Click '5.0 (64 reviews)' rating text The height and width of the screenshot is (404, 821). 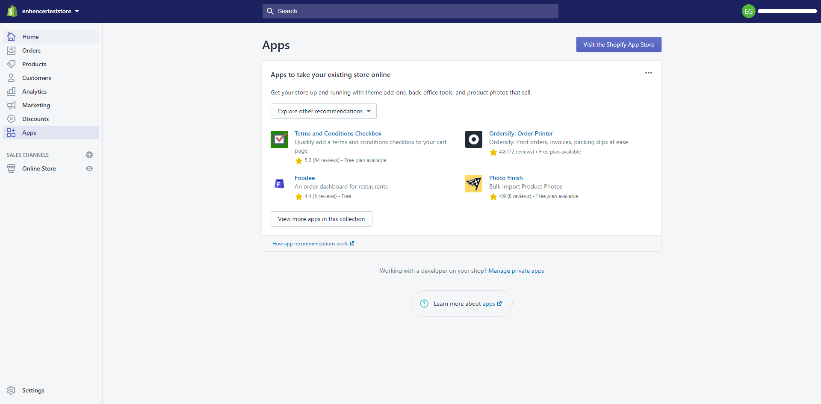point(322,160)
